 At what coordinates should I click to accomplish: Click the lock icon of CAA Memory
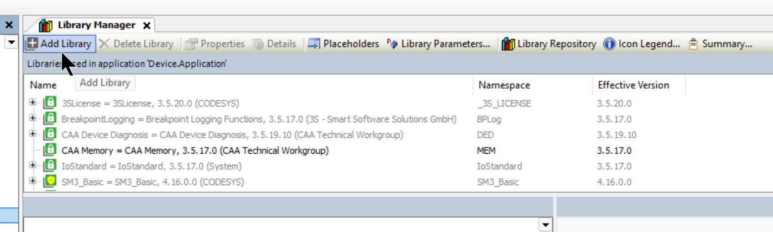50,150
